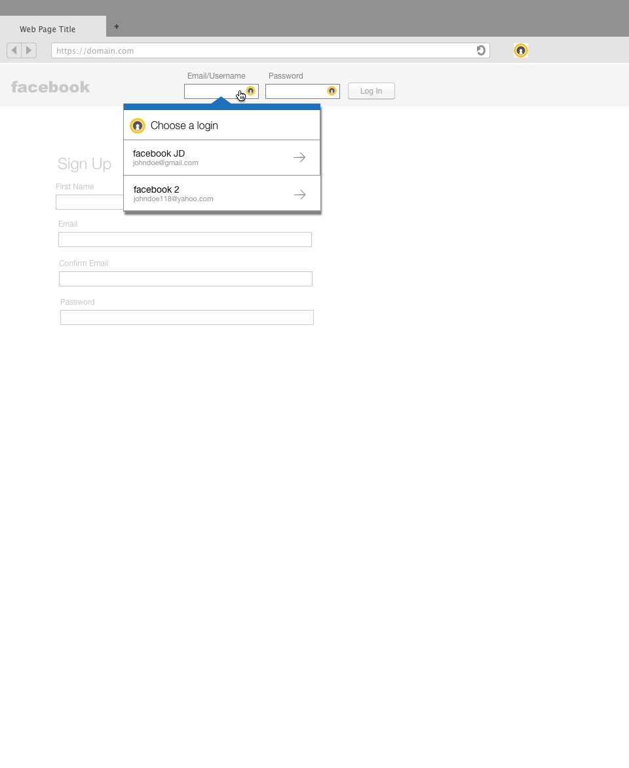Switch to the Web Page Title tab
This screenshot has width=629, height=768.
(47, 29)
